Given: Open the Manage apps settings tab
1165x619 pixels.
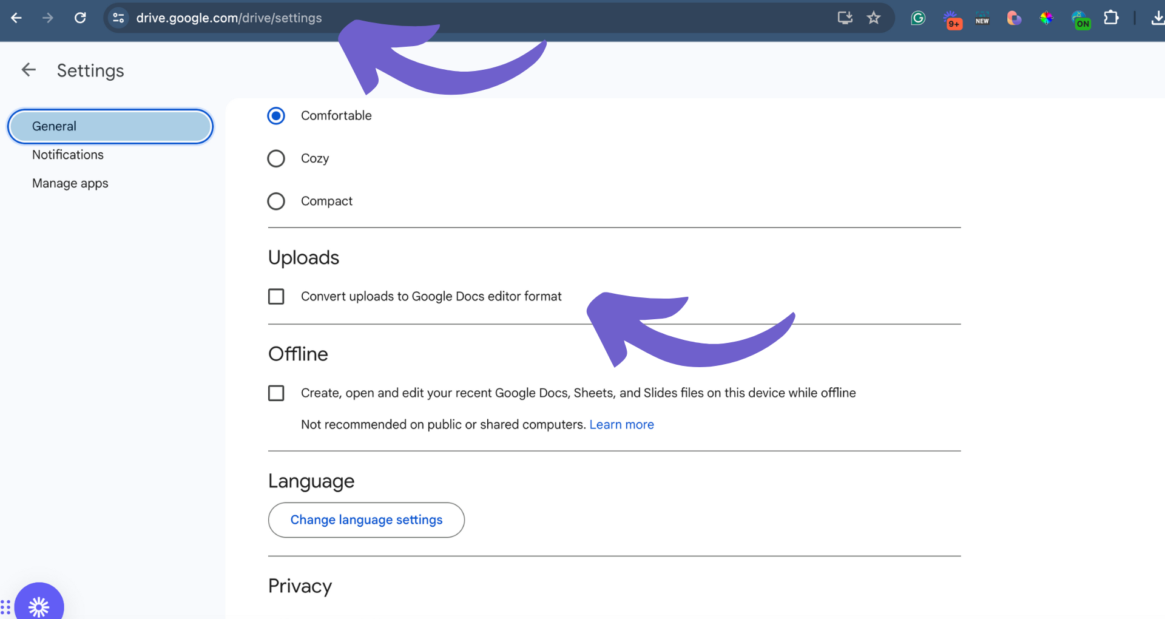Looking at the screenshot, I should click(x=70, y=183).
